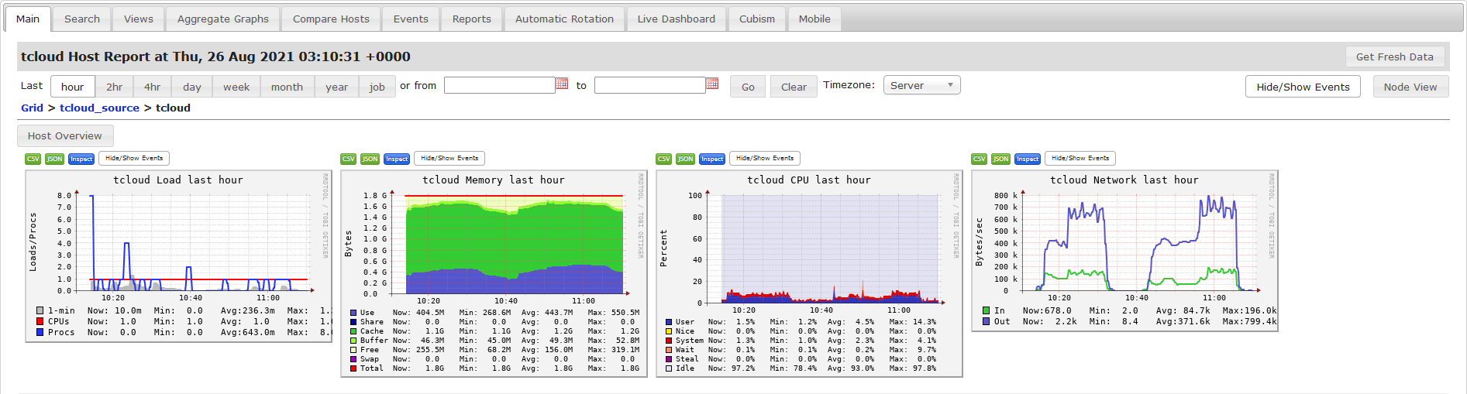
Task: Select the week time range
Action: tap(236, 87)
